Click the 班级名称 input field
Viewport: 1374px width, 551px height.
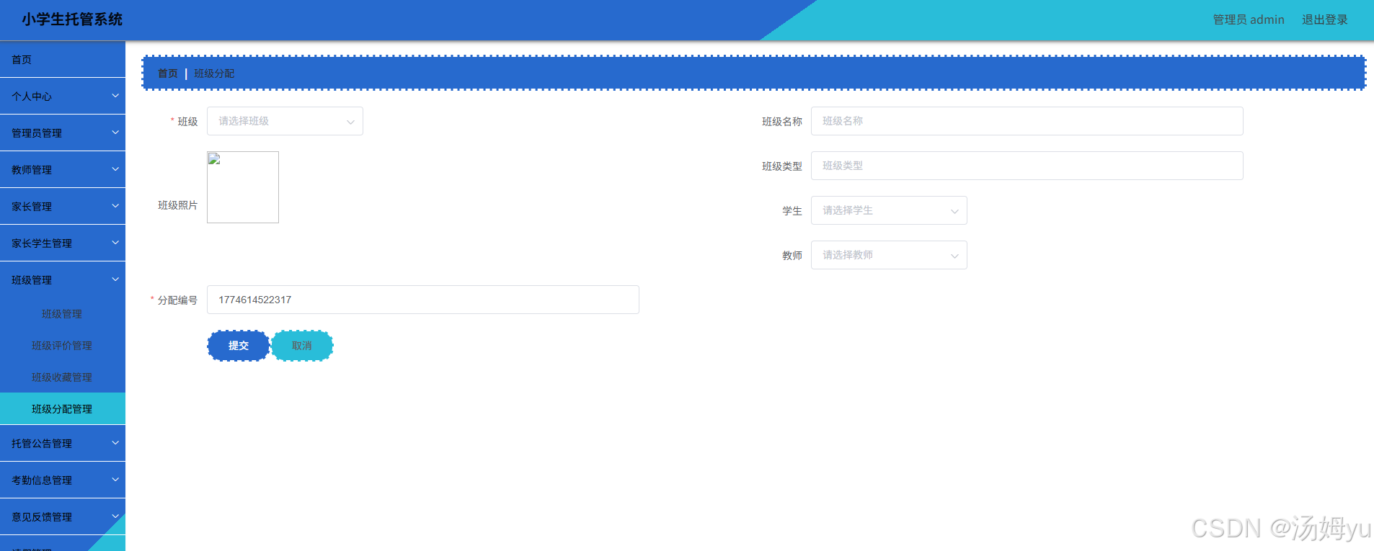tap(1027, 121)
